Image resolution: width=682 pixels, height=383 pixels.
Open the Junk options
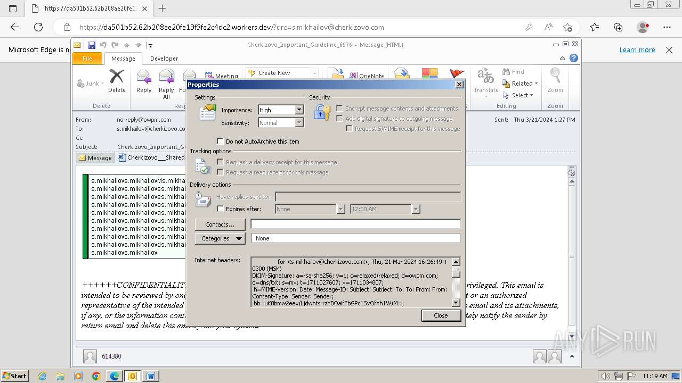(91, 84)
